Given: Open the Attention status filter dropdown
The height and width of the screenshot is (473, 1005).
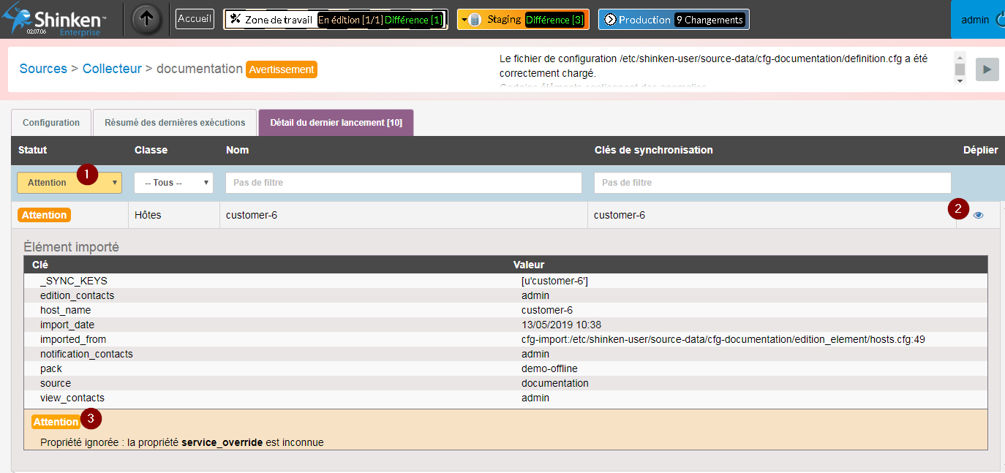Looking at the screenshot, I should [69, 183].
